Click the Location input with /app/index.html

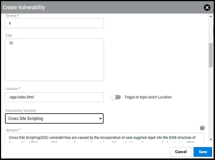click(x=54, y=97)
